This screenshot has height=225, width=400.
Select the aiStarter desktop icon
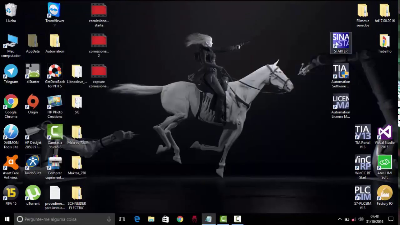[x=33, y=74]
